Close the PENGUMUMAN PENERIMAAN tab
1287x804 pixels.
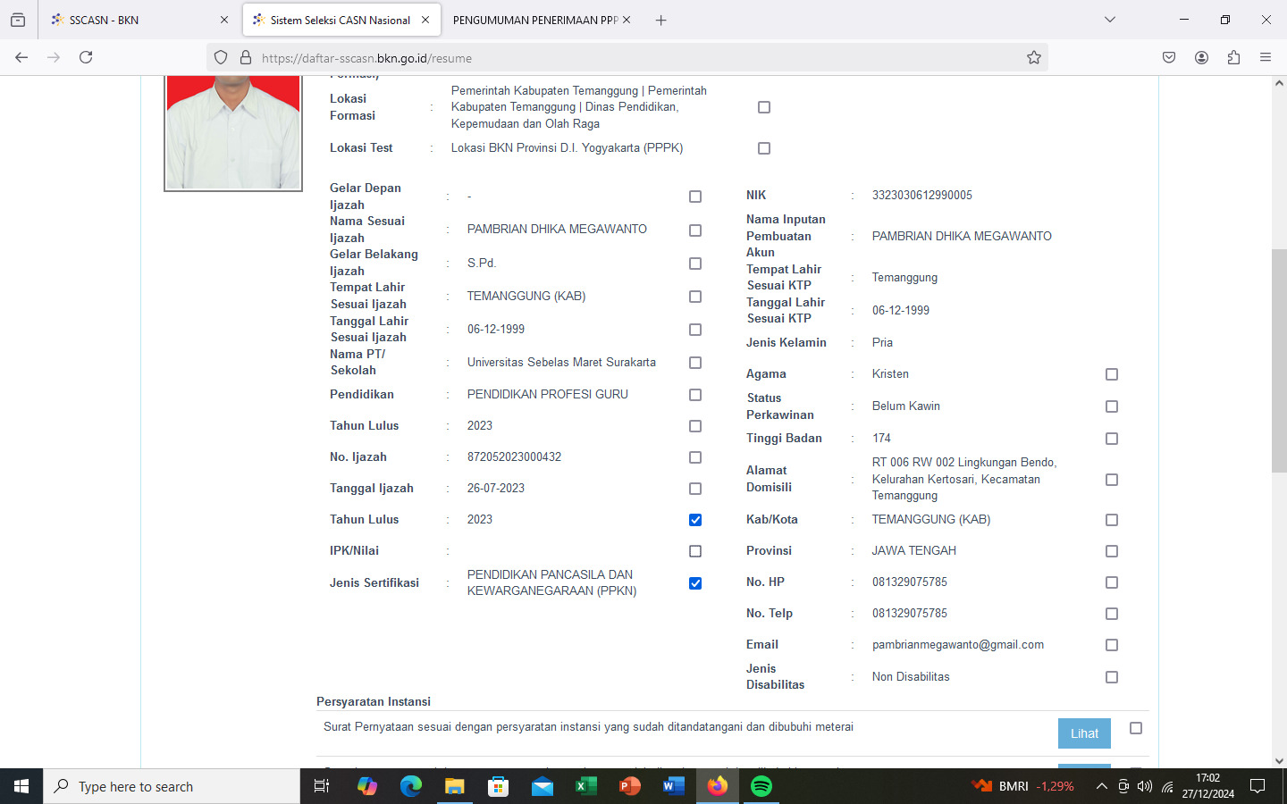(627, 20)
